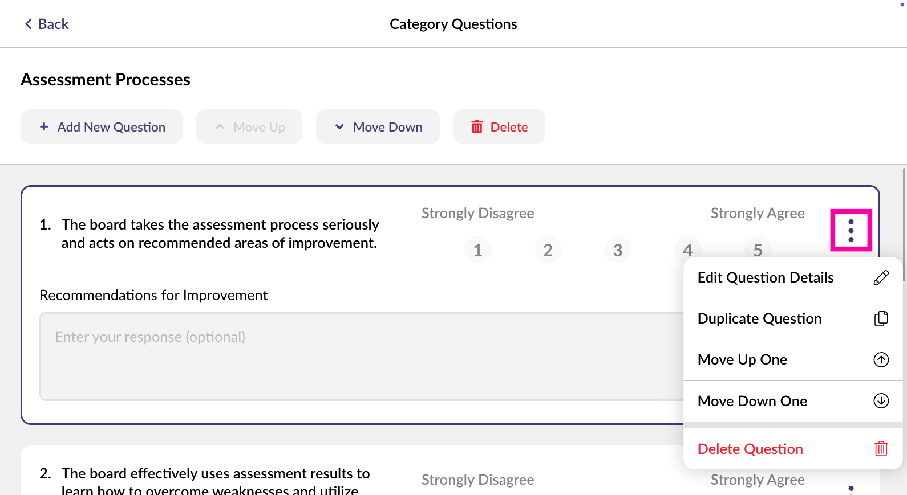Focus the Enter your response text field

[362, 357]
